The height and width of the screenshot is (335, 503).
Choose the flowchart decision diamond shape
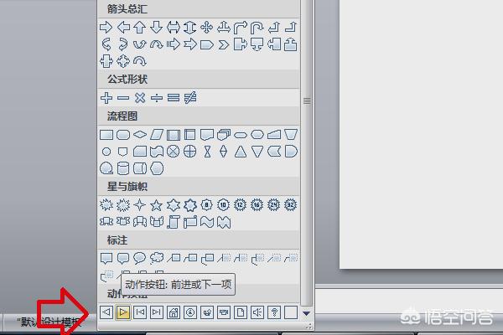(140, 134)
